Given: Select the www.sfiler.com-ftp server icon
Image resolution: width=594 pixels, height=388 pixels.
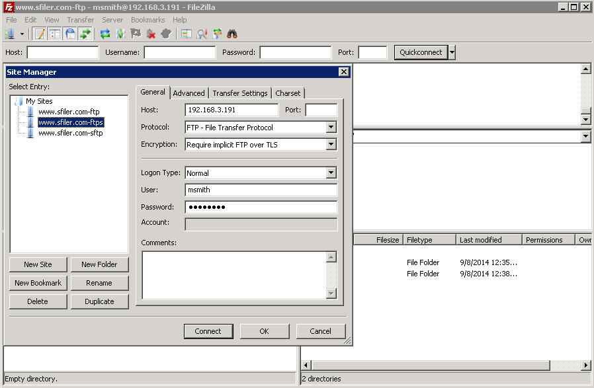Looking at the screenshot, I should [x=30, y=112].
